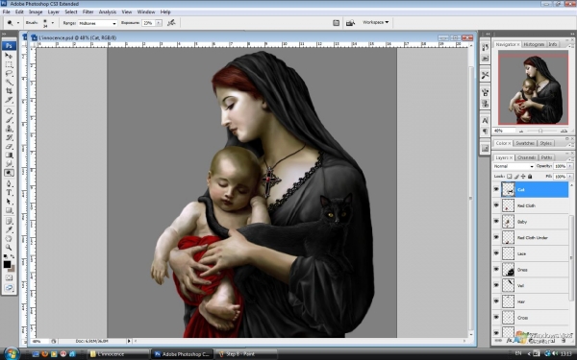Toggle lock transparent pixels
The image size is (577, 360).
coord(510,177)
